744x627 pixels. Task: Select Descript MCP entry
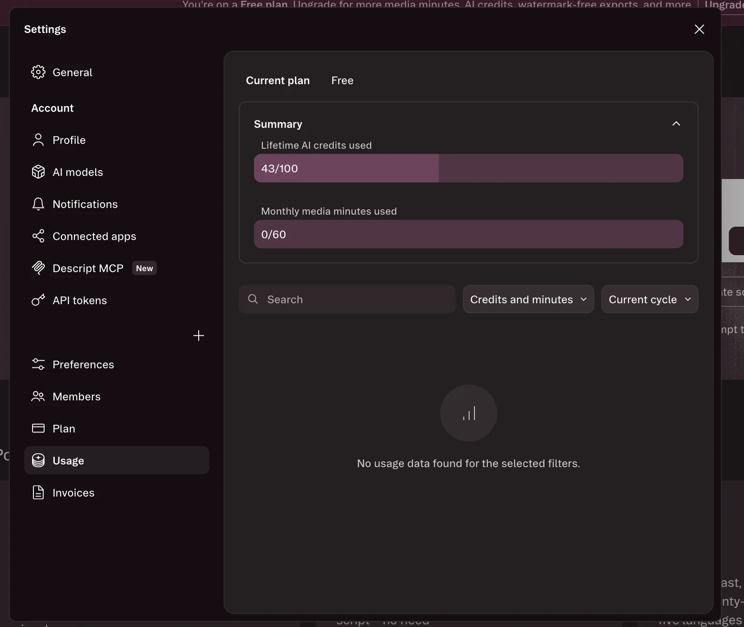point(117,268)
